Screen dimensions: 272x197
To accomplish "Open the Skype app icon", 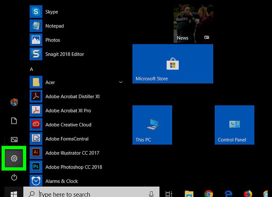I will (36, 12).
